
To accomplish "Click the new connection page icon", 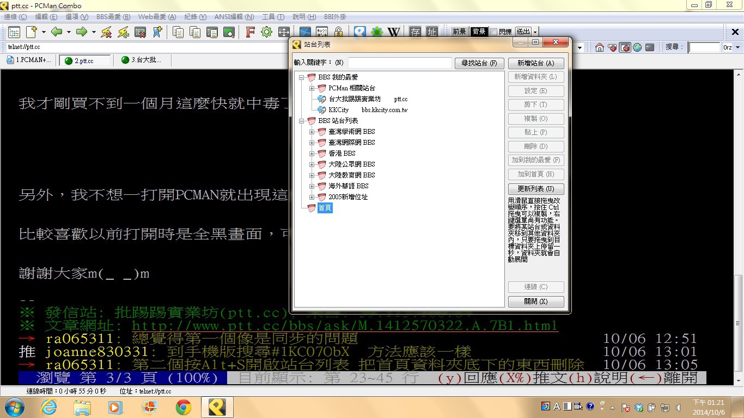I will click(x=32, y=32).
